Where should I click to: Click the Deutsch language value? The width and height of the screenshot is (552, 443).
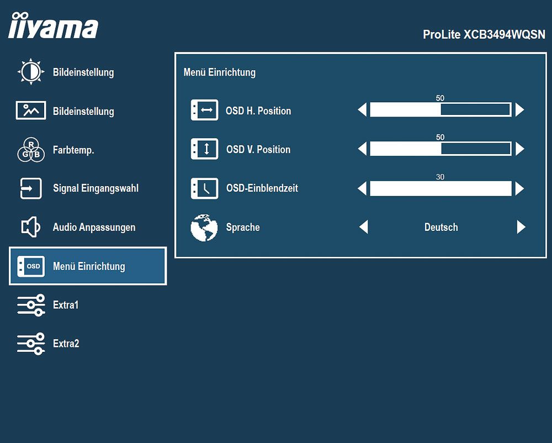441,227
